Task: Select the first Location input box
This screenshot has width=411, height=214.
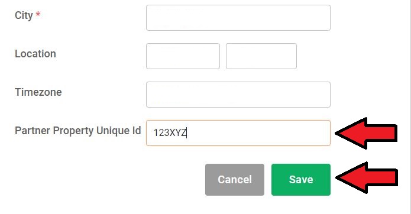Action: click(x=183, y=56)
